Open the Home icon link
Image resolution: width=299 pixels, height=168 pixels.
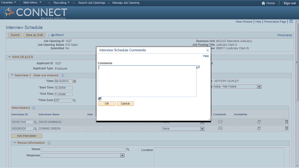click(268, 3)
